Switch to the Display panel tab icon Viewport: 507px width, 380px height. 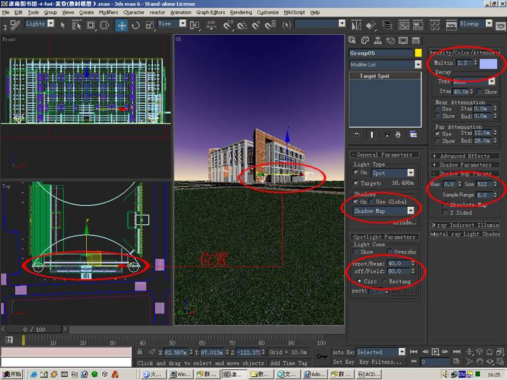click(403, 41)
